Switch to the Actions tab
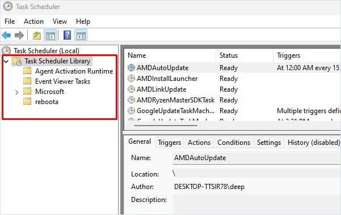The height and width of the screenshot is (215, 341). (x=199, y=143)
